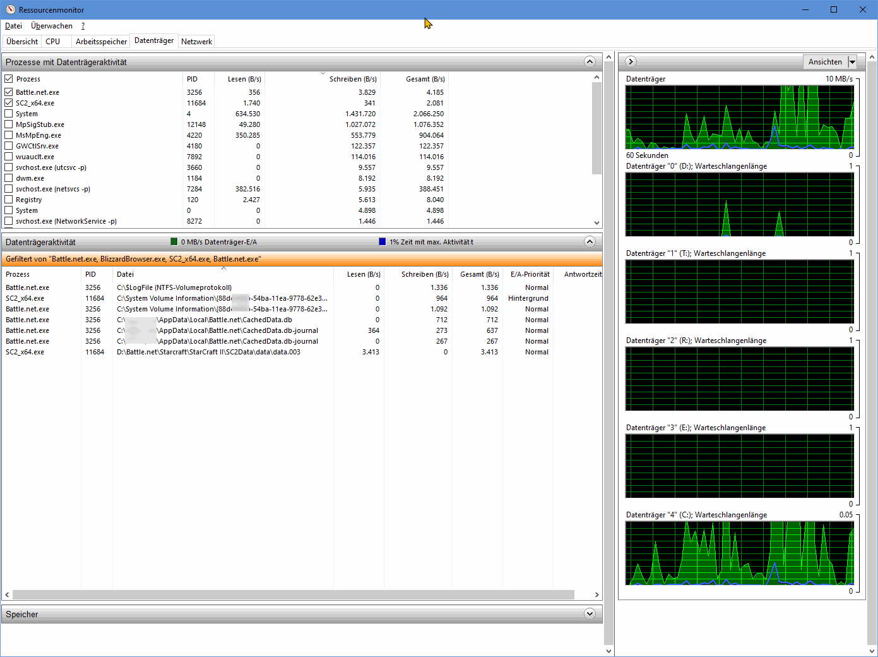The image size is (878, 657).
Task: Click down arrow of main pane scrollbar
Action: pyautogui.click(x=608, y=651)
